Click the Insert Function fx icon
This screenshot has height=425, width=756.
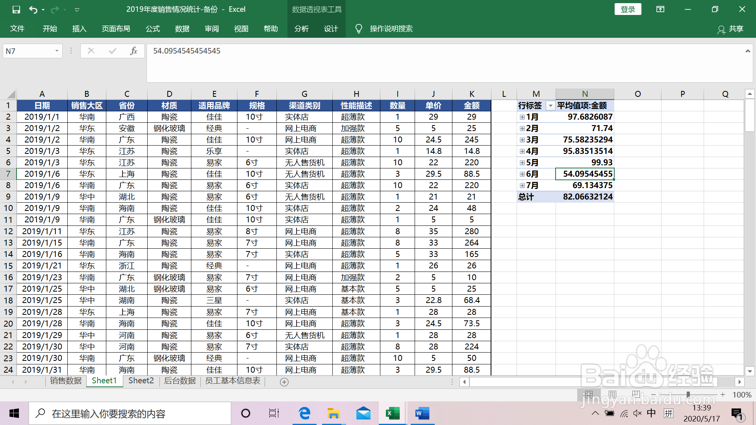point(134,51)
